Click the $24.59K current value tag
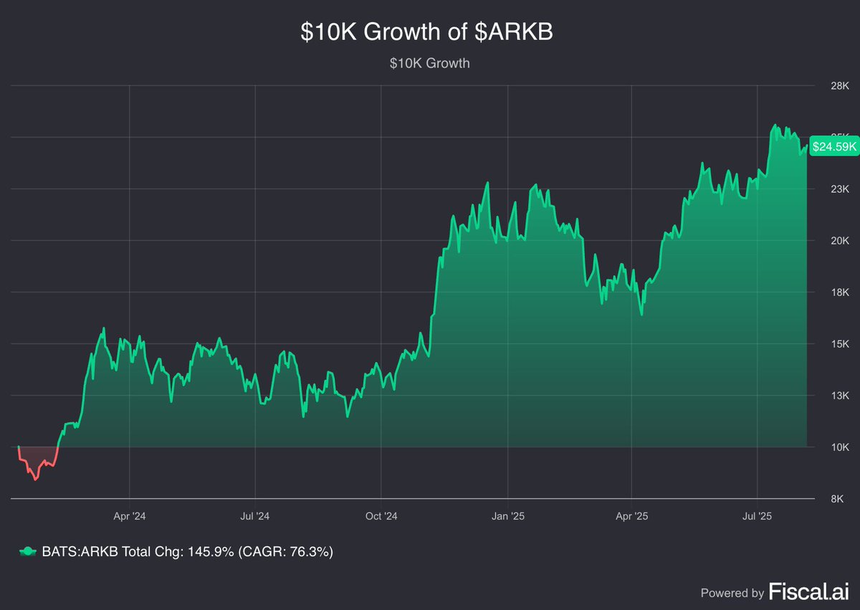Viewport: 860px width, 610px height. click(835, 146)
